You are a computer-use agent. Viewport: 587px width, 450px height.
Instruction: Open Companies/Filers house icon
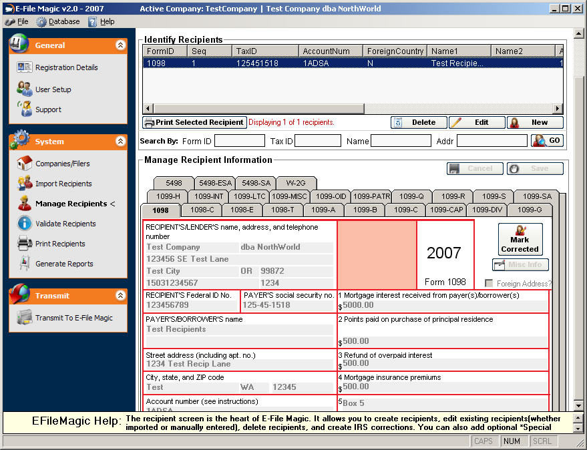[x=25, y=164]
